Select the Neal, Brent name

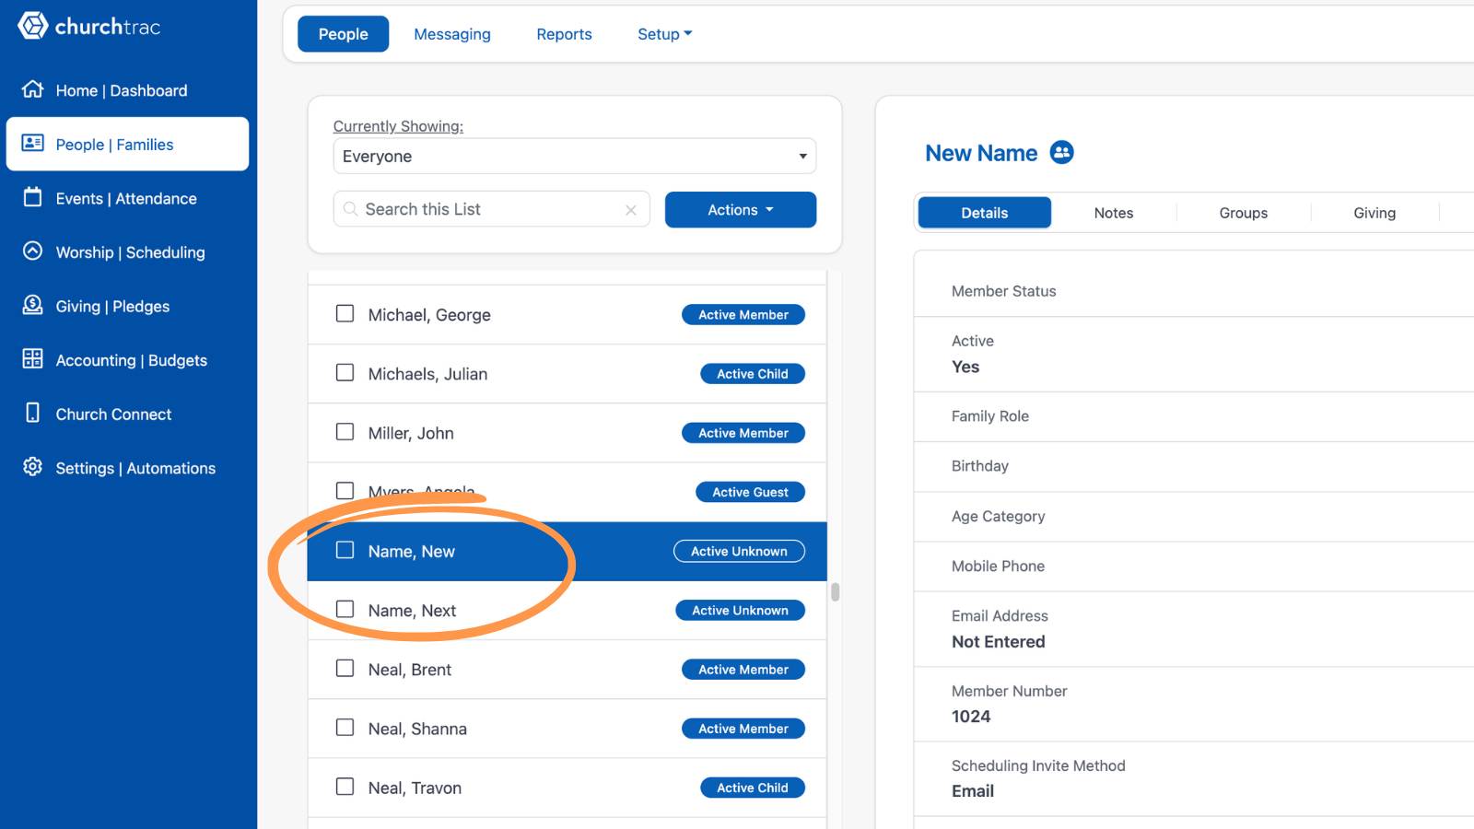pyautogui.click(x=410, y=670)
